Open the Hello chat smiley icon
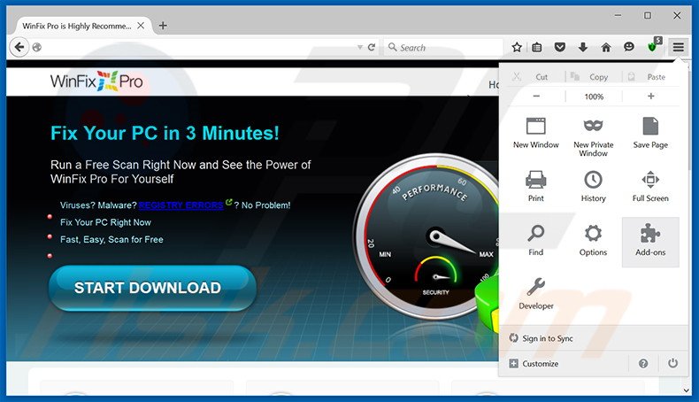Viewport: 699px width, 402px height. (628, 46)
